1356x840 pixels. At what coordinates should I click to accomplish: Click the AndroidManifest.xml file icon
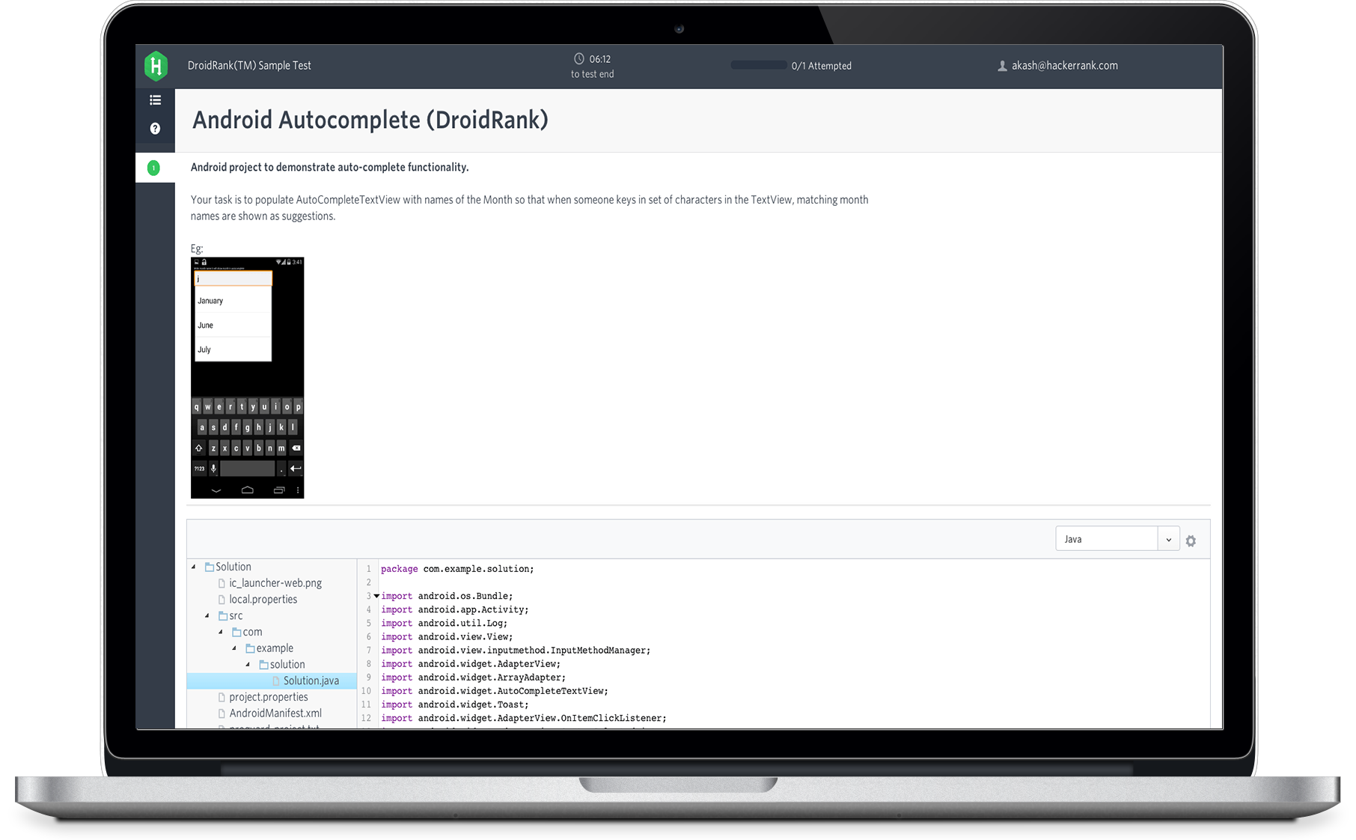point(222,713)
